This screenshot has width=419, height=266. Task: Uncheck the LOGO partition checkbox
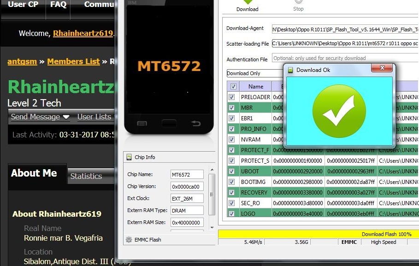point(232,213)
